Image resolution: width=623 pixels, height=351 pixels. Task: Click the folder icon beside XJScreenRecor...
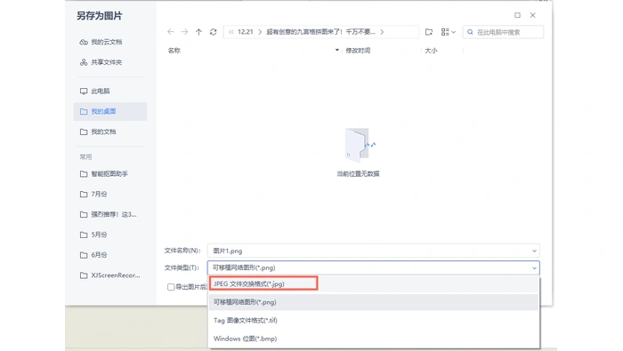84,275
